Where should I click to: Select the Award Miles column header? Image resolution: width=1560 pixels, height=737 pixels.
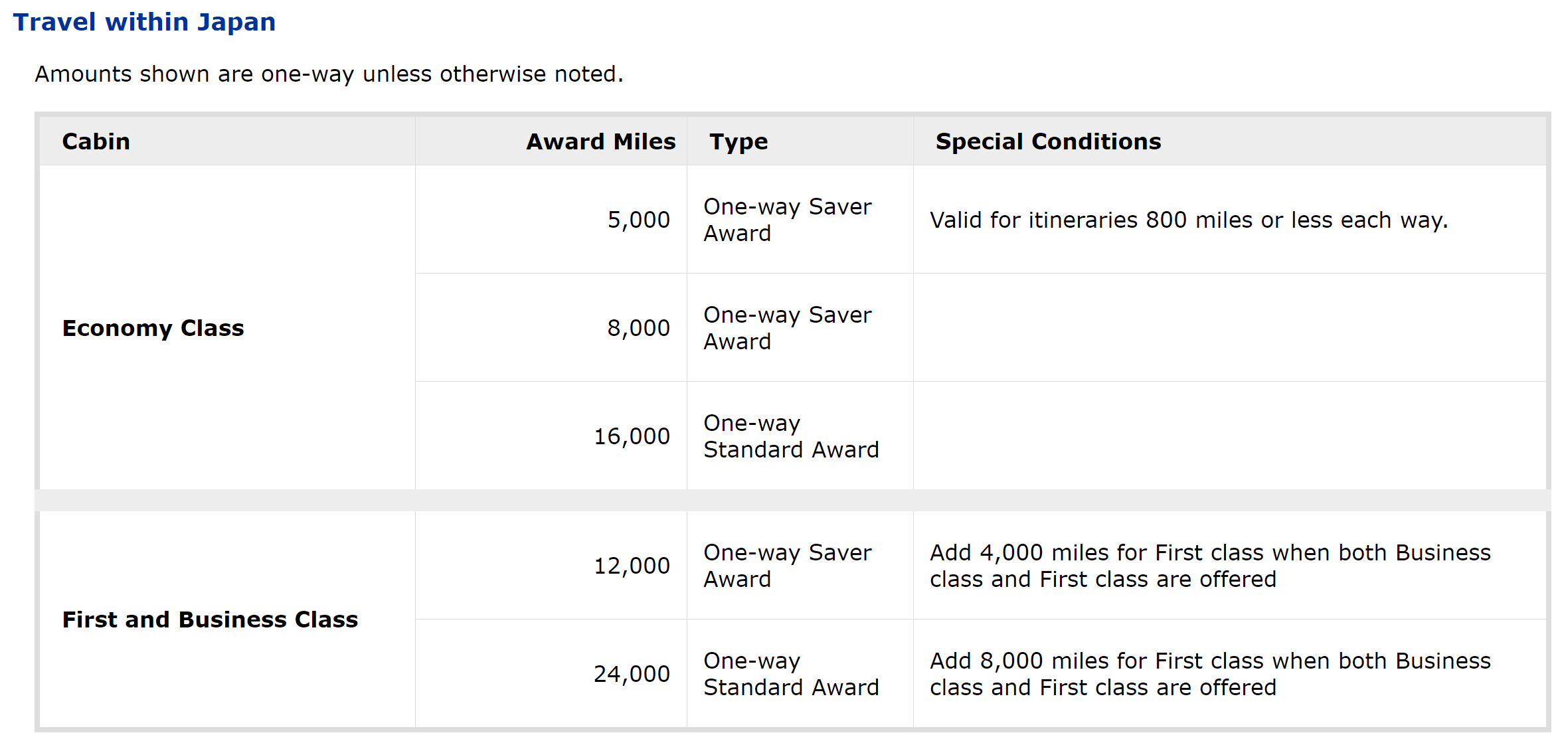coord(600,141)
